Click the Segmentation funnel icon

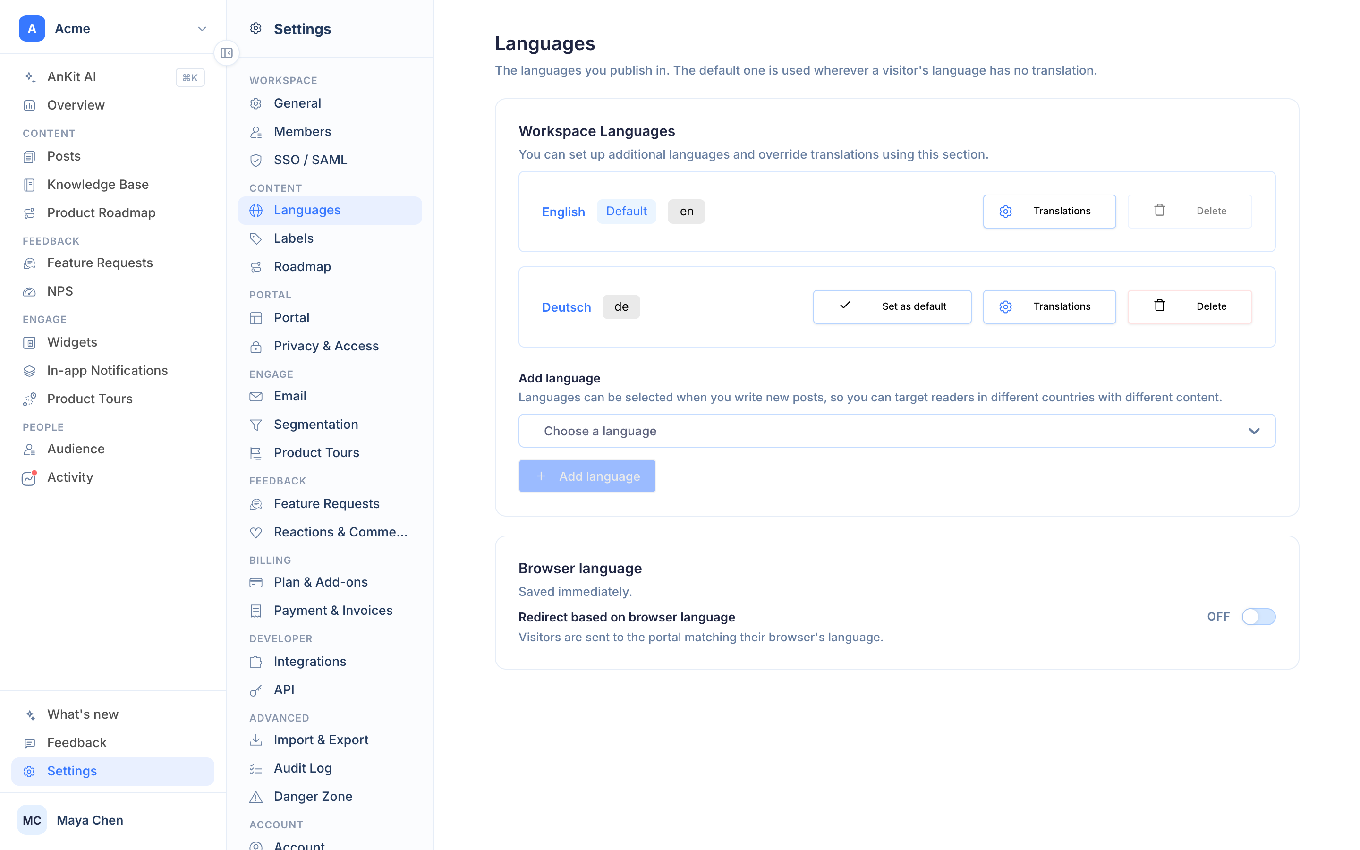[x=256, y=425]
